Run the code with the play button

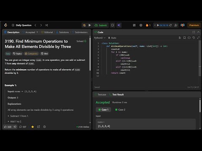point(90,25)
